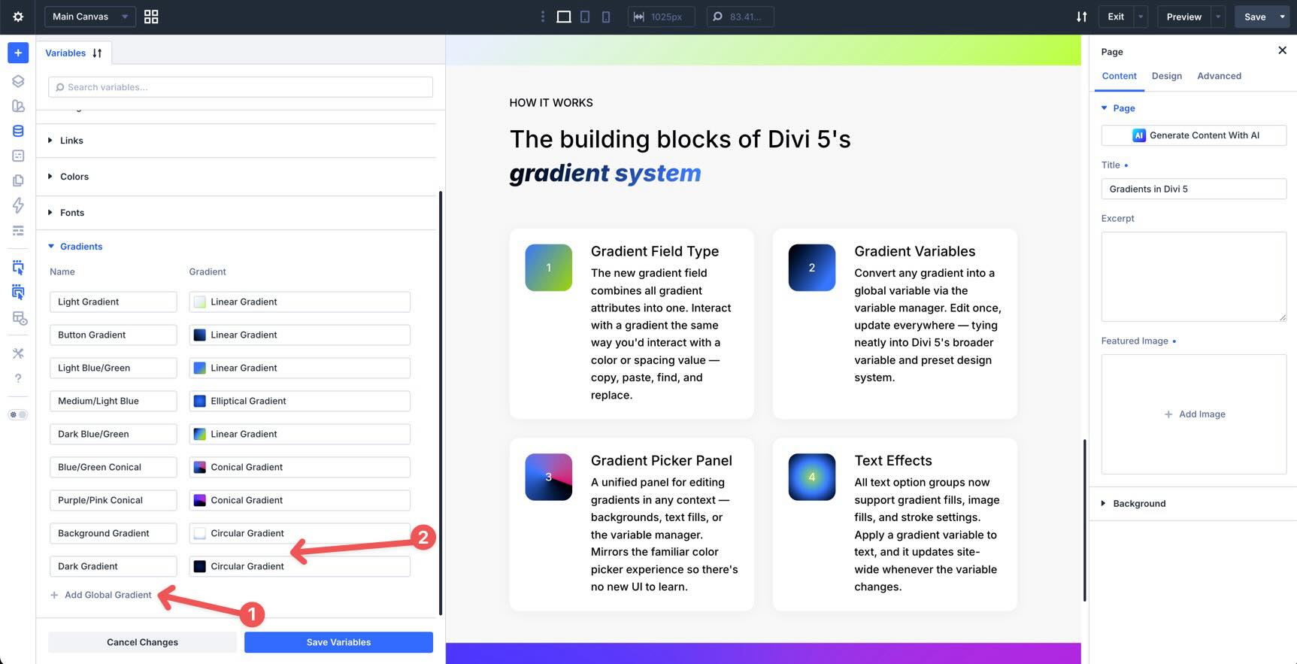Open the grid view layout icon
The height and width of the screenshot is (664, 1297).
point(151,17)
